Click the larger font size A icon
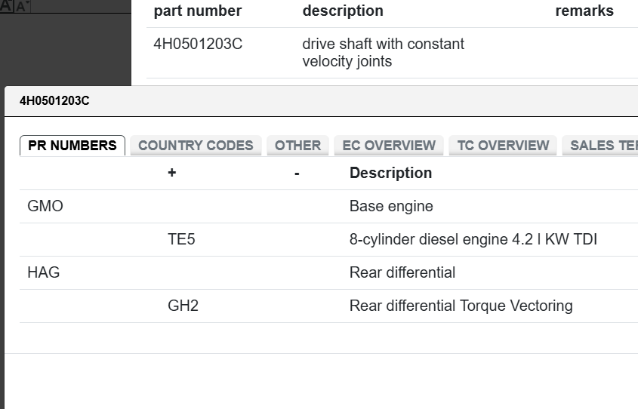Image resolution: width=638 pixels, height=409 pixels. click(x=7, y=5)
